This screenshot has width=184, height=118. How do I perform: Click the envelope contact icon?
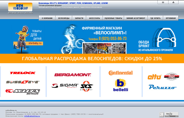coord(163,2)
